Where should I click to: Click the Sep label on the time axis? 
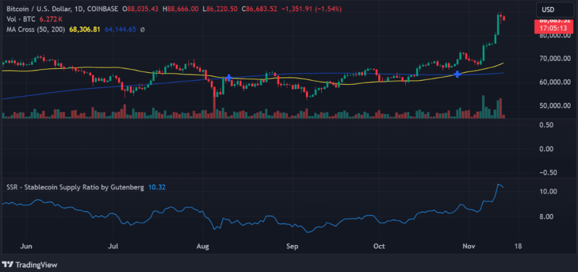(x=292, y=246)
